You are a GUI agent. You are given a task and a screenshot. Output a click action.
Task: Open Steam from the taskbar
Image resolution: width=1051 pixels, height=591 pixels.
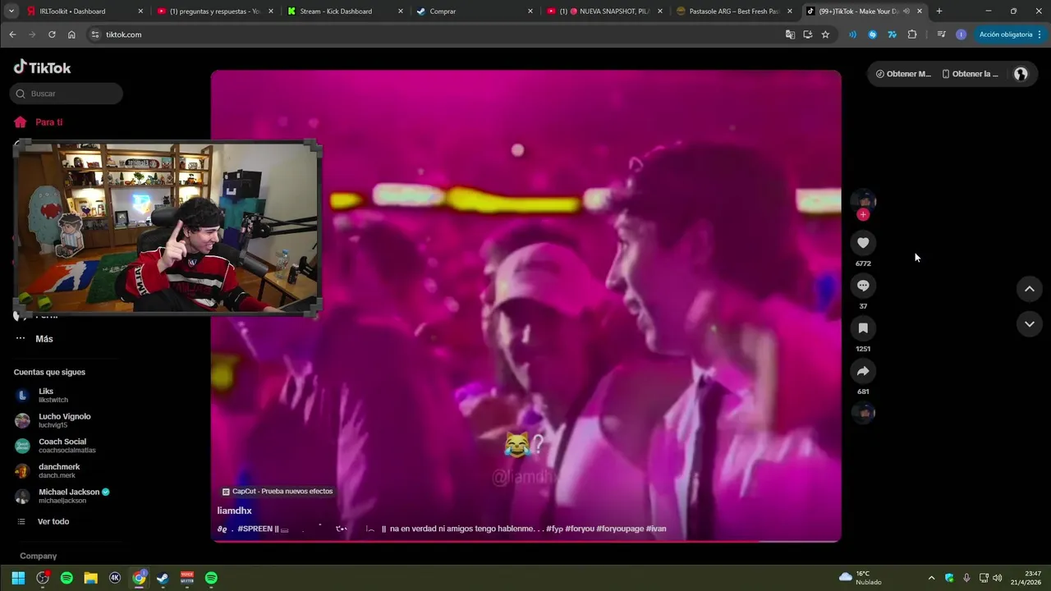coord(163,578)
